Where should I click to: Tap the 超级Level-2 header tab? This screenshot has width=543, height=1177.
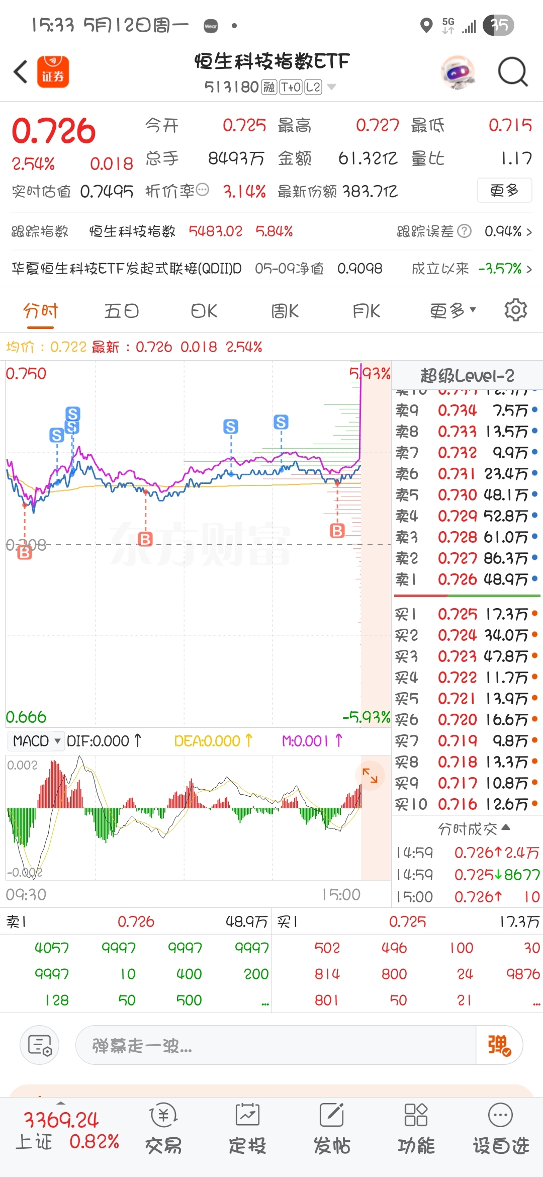tap(467, 375)
